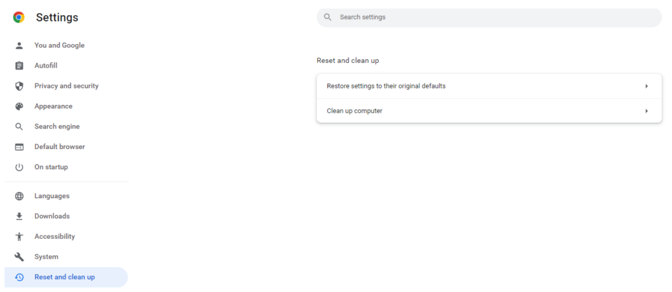This screenshot has height=292, width=672.
Task: Expand arrow beside Clean up computer
Action: (x=646, y=111)
